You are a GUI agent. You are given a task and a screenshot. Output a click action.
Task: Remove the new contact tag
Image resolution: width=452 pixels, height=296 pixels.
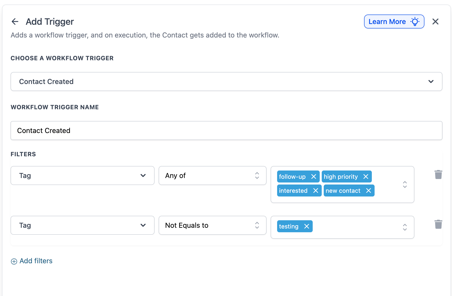click(x=368, y=191)
